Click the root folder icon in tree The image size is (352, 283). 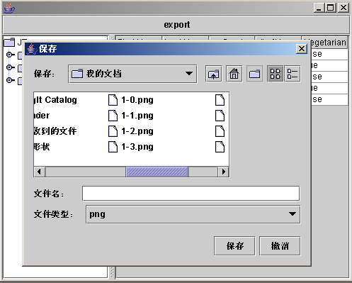(x=9, y=42)
